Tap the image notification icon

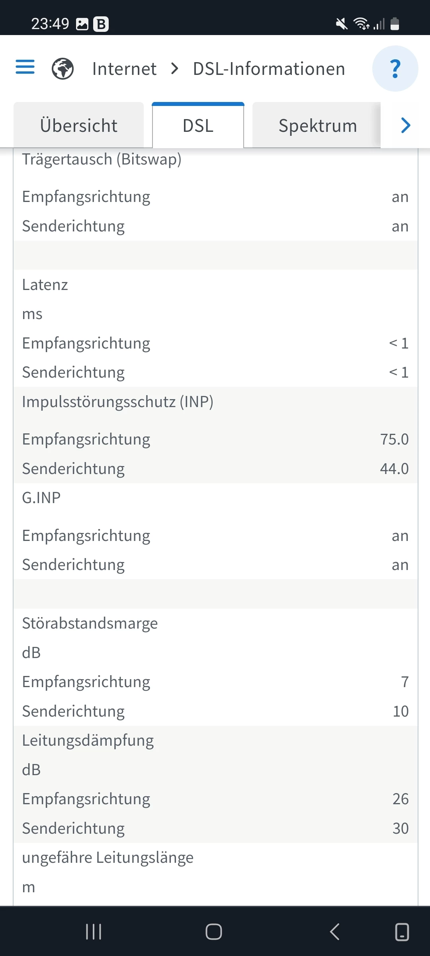coord(82,24)
